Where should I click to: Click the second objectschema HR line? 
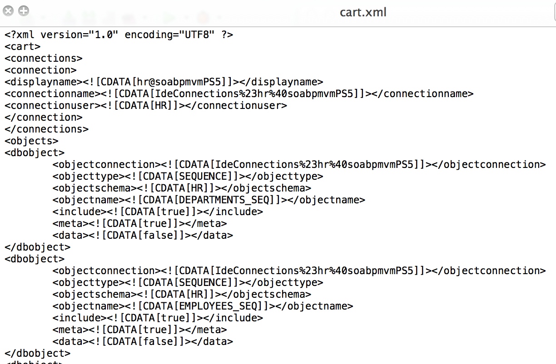click(182, 294)
